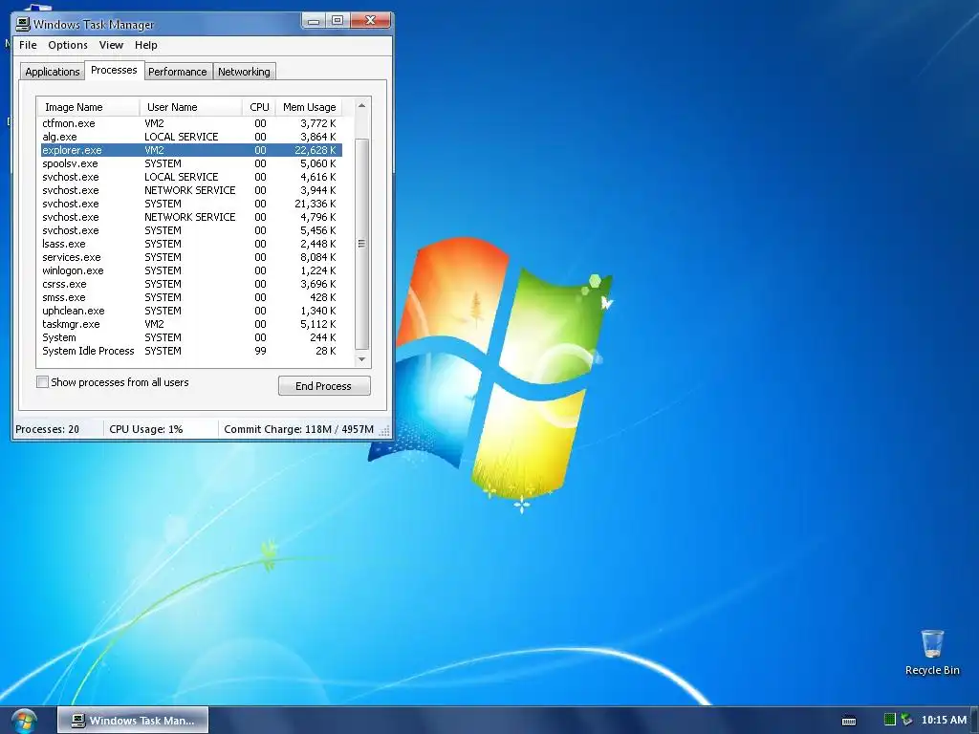Click the Commit Charge status entry
Viewport: 979px width, 734px height.
pyautogui.click(x=298, y=429)
